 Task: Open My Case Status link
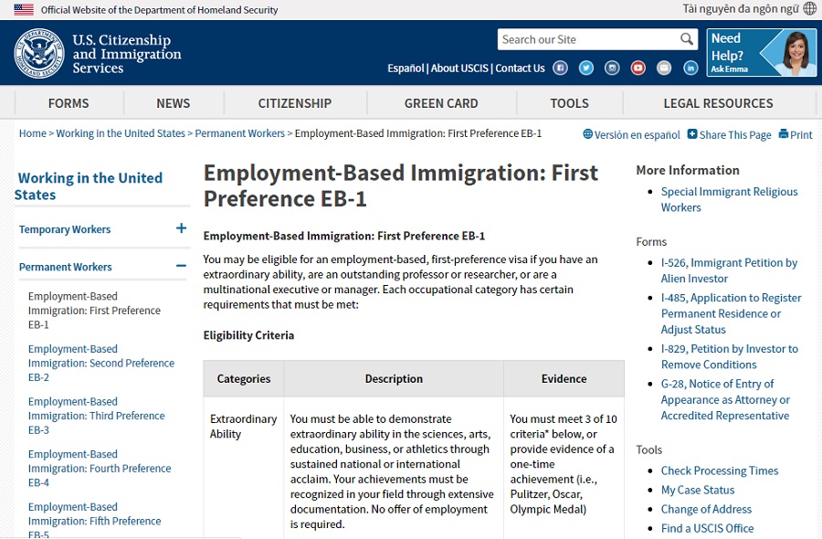(x=698, y=490)
